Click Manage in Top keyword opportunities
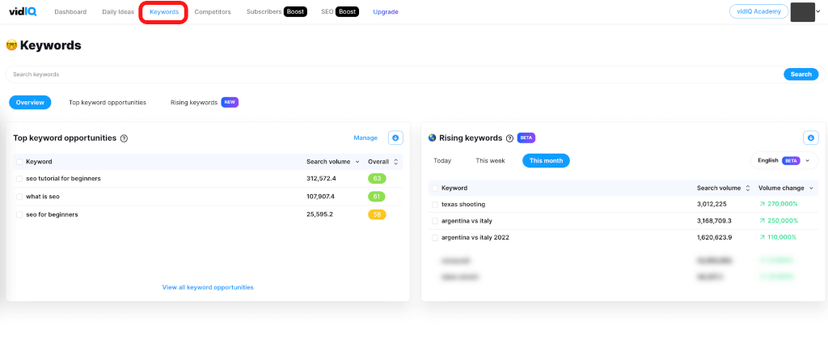828x344 pixels. (x=365, y=138)
